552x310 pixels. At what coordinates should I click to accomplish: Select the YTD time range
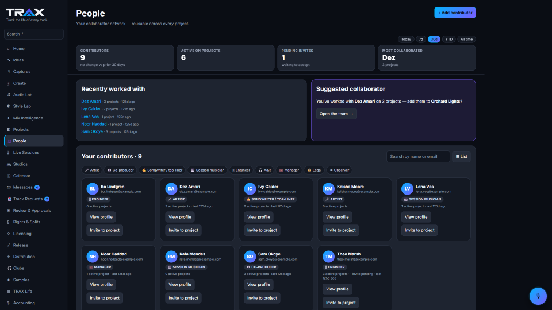pyautogui.click(x=449, y=40)
